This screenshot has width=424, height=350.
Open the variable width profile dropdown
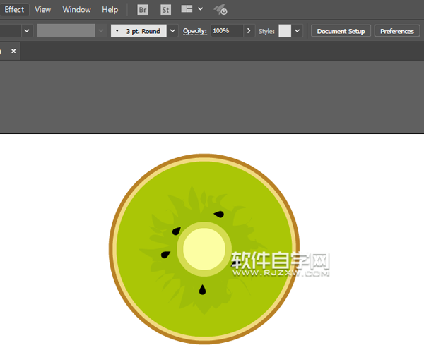(x=100, y=31)
